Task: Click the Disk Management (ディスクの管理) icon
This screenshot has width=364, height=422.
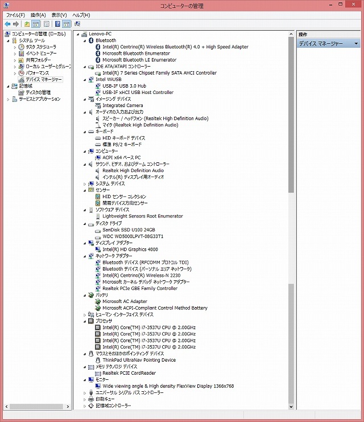Action: point(21,93)
